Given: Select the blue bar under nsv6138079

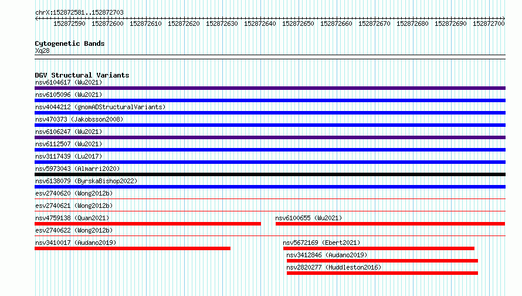Looking at the screenshot, I should [x=270, y=187].
